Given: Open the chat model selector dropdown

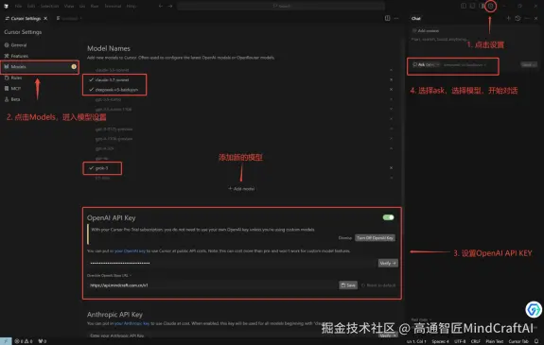Looking at the screenshot, I should 465,65.
